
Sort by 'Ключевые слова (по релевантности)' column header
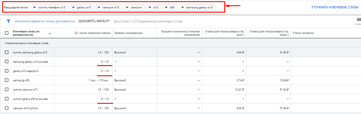[27, 33]
